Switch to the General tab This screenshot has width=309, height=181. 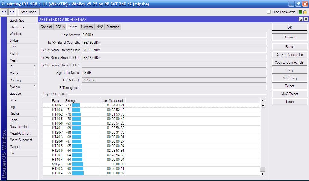click(46, 27)
